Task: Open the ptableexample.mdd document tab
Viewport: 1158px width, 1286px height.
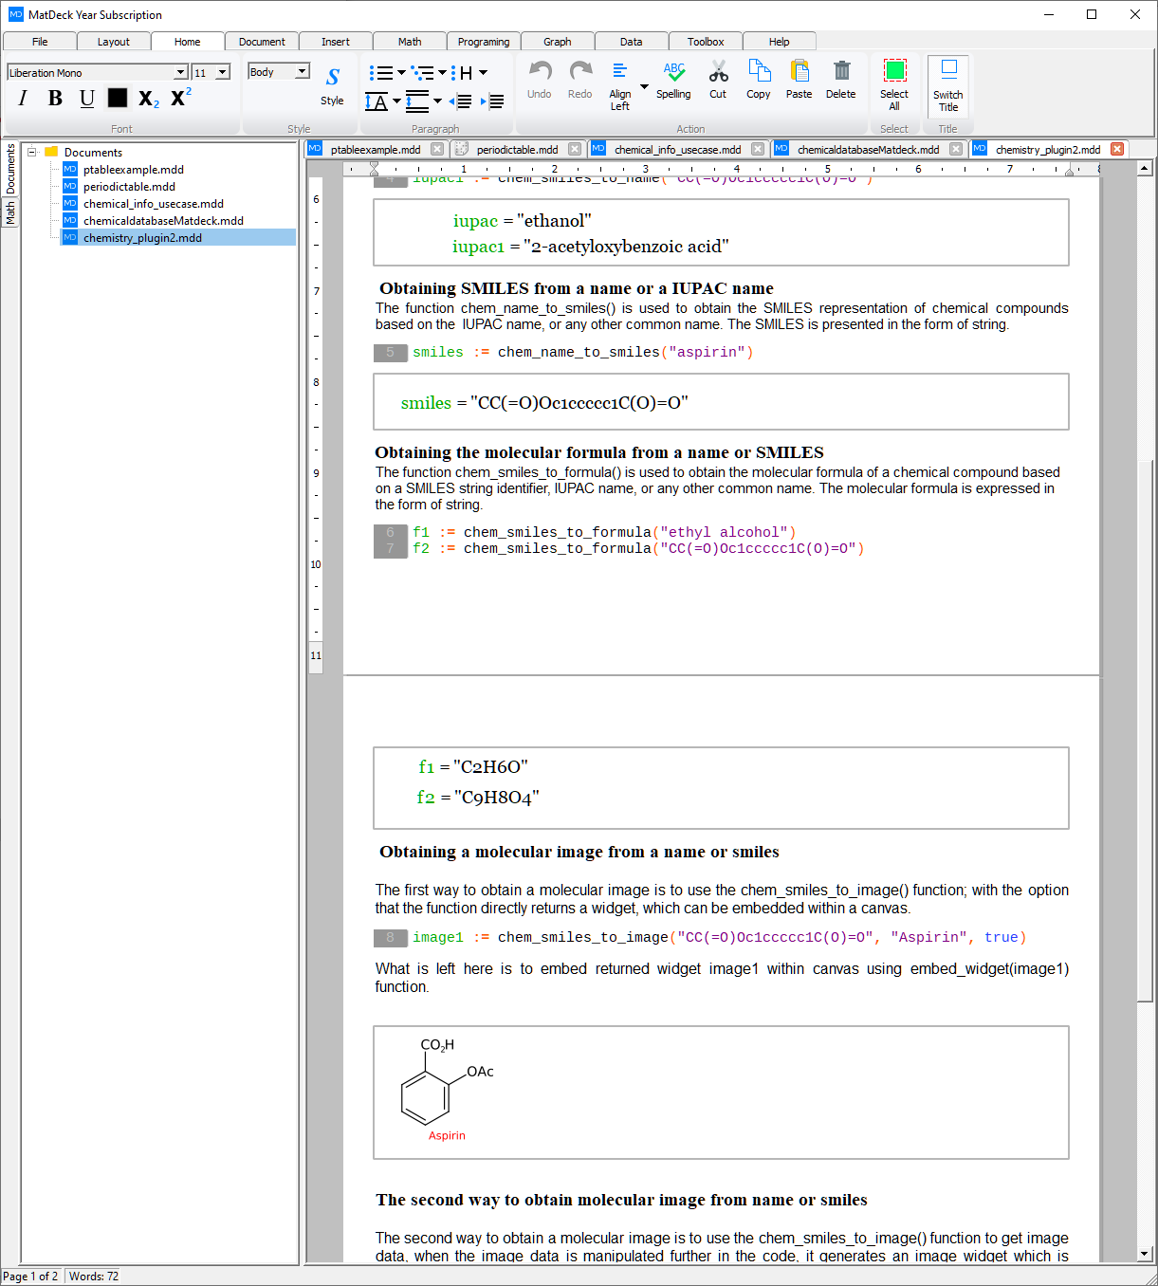Action: pos(376,149)
